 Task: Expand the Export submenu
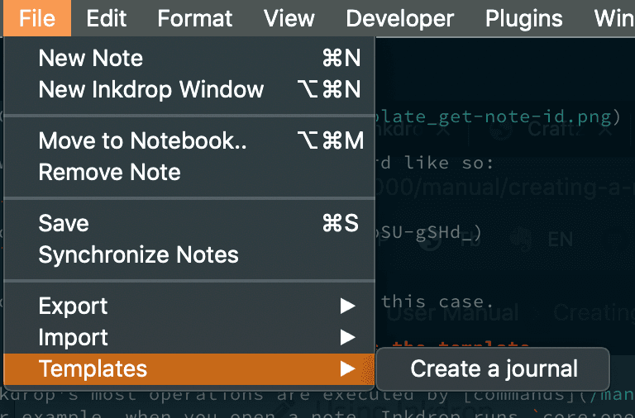coord(74,306)
